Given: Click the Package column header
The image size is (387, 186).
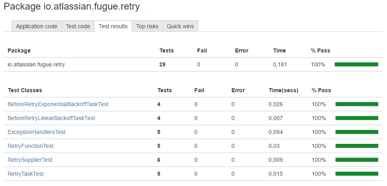Looking at the screenshot, I should pos(19,50).
